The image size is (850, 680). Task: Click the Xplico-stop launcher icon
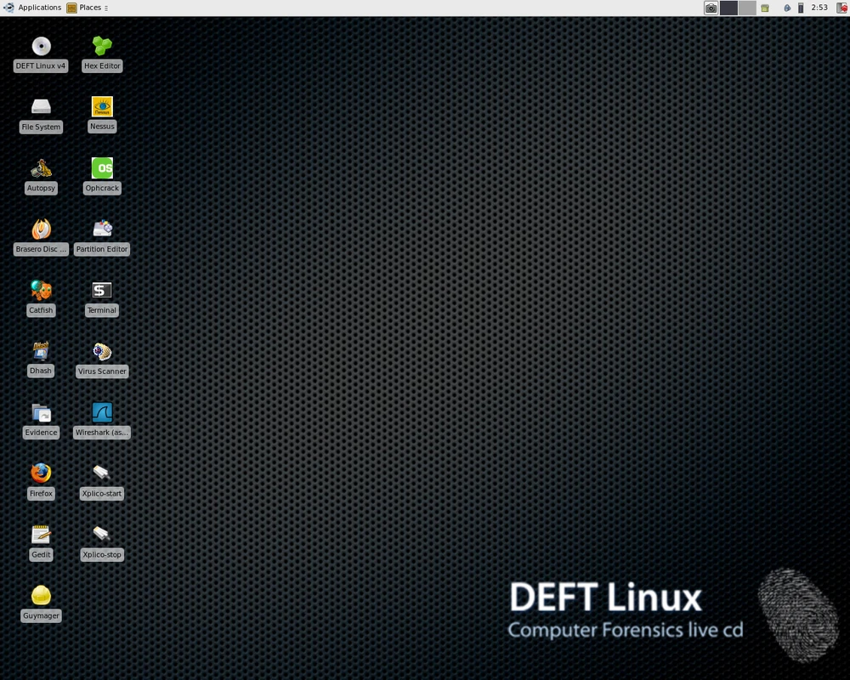click(x=102, y=535)
